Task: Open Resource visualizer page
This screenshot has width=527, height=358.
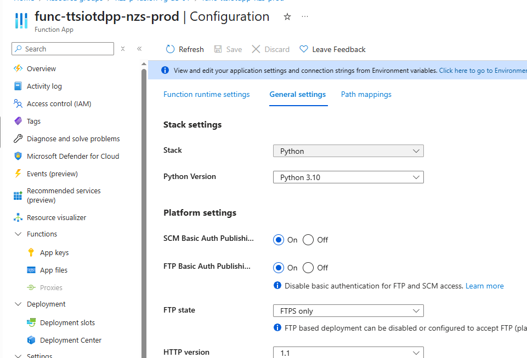Action: click(x=56, y=217)
